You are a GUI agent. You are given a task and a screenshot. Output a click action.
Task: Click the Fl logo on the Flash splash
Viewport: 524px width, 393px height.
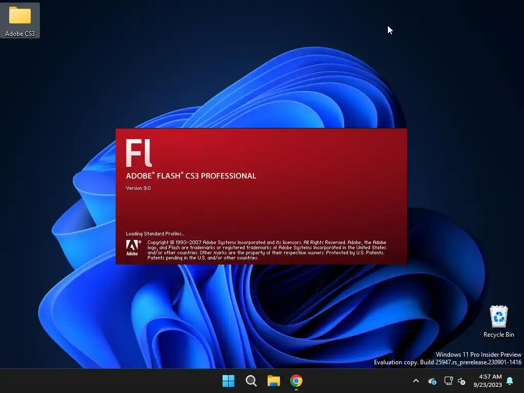pyautogui.click(x=139, y=152)
